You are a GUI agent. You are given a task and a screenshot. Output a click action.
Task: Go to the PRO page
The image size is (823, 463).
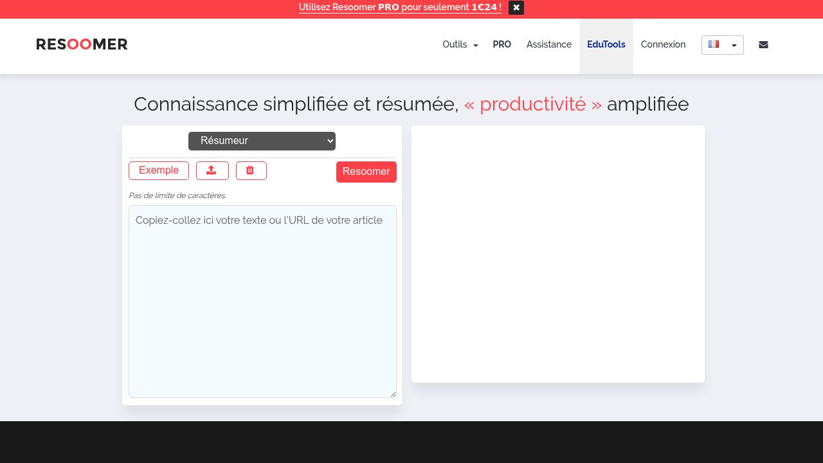[x=502, y=44]
